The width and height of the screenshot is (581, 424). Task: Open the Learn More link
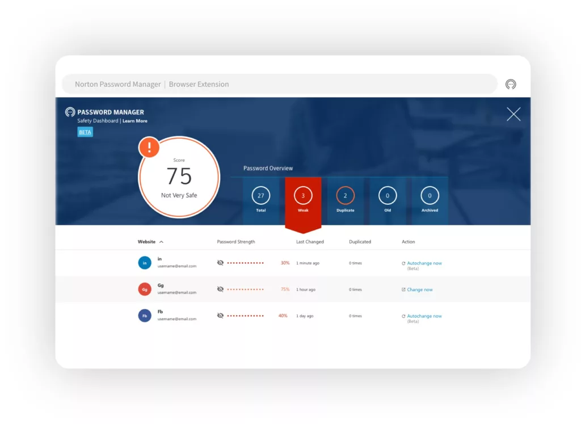[135, 121]
